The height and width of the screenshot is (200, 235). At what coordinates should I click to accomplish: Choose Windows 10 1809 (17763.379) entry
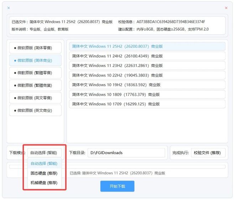147,94
